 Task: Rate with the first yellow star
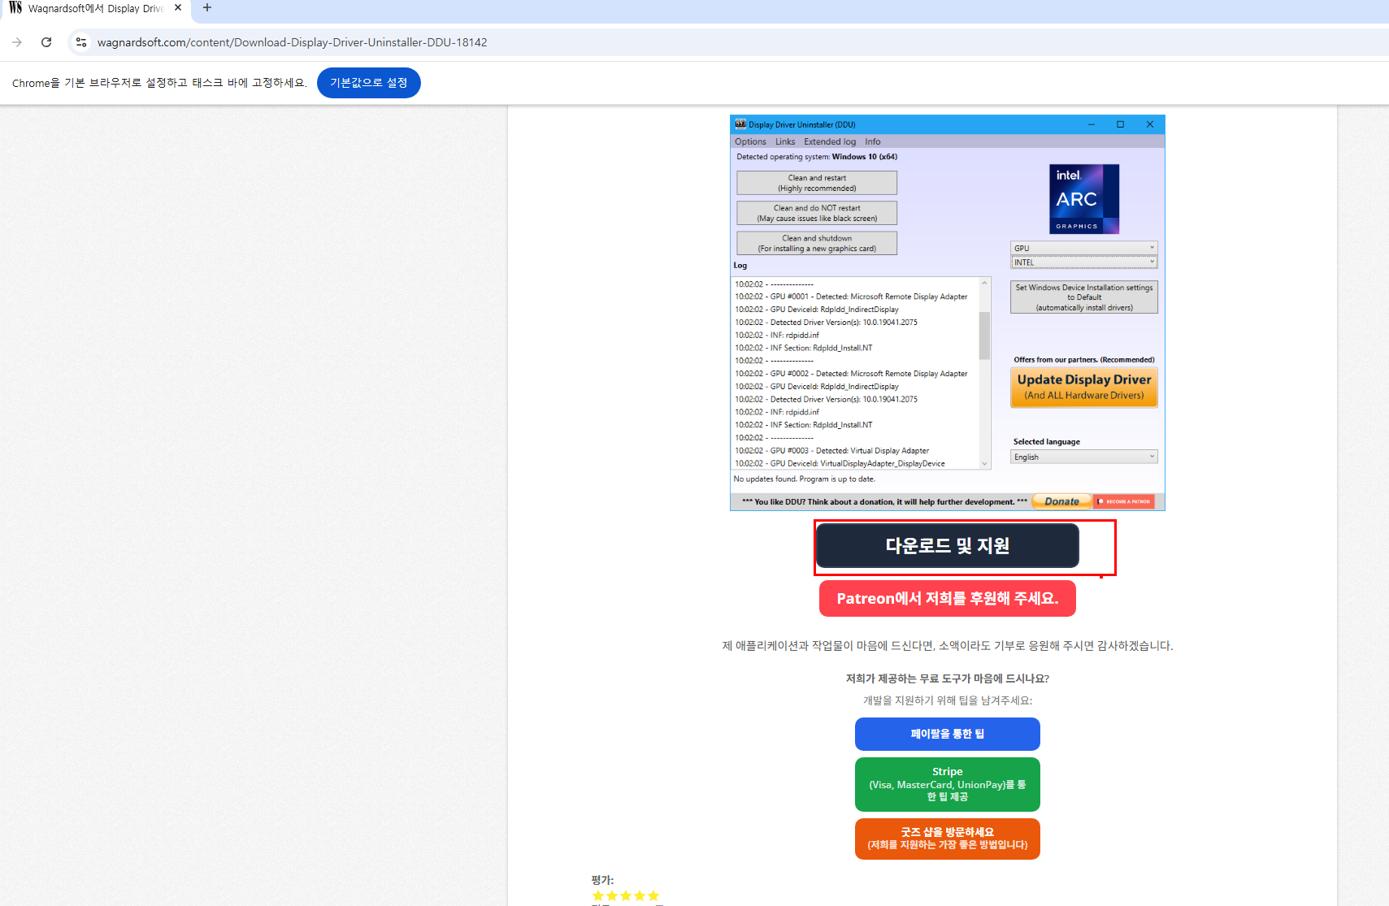(x=598, y=896)
